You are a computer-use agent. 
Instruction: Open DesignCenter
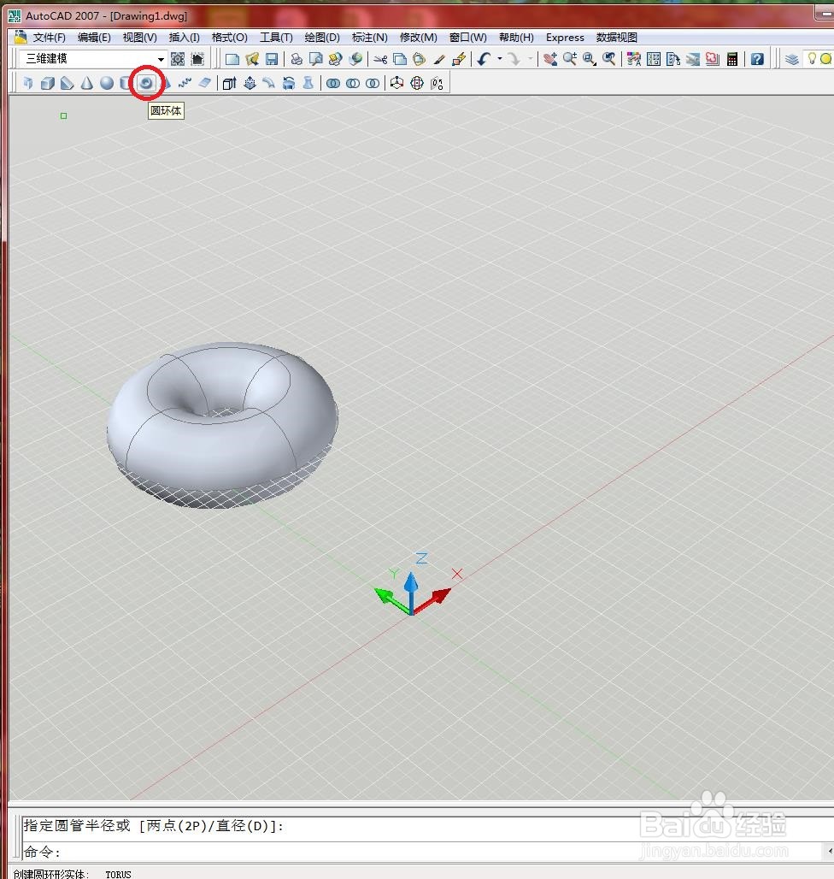point(653,59)
